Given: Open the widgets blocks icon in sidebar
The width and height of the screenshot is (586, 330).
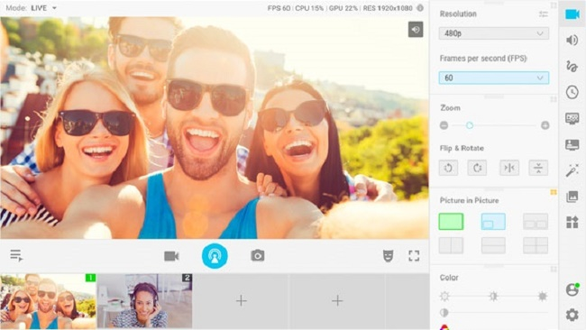Looking at the screenshot, I should coord(572,222).
